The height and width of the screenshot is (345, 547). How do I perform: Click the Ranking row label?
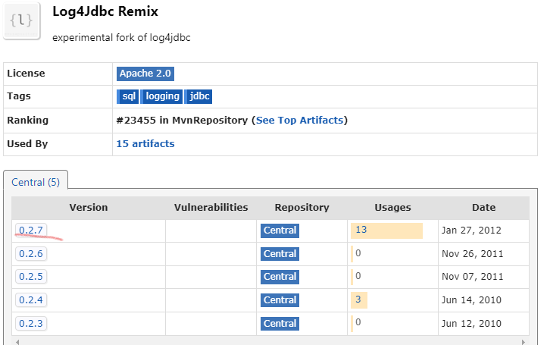point(28,120)
